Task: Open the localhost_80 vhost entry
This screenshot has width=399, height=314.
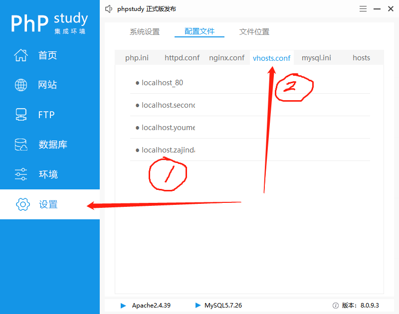Action: (x=162, y=83)
